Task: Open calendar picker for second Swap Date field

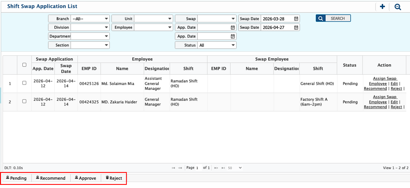Action: pyautogui.click(x=296, y=28)
